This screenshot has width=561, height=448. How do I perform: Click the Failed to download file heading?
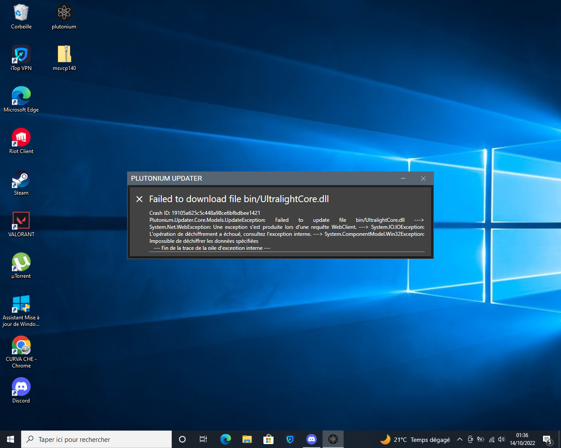239,199
